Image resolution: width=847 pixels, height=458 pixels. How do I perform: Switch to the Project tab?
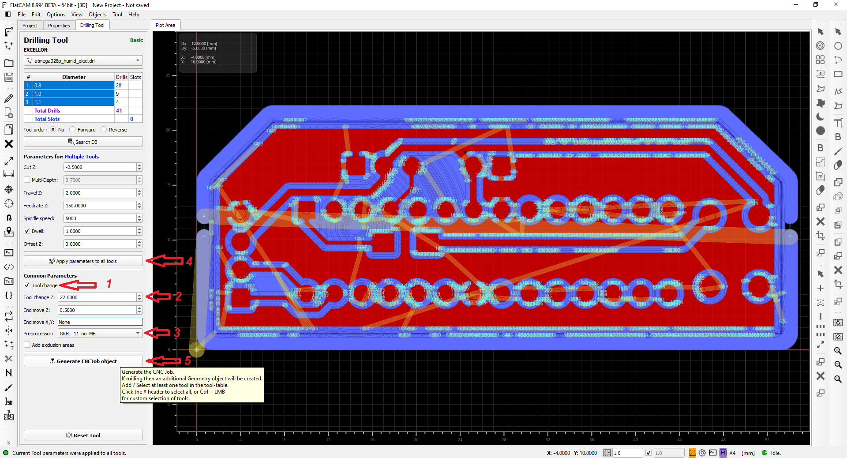pos(30,26)
